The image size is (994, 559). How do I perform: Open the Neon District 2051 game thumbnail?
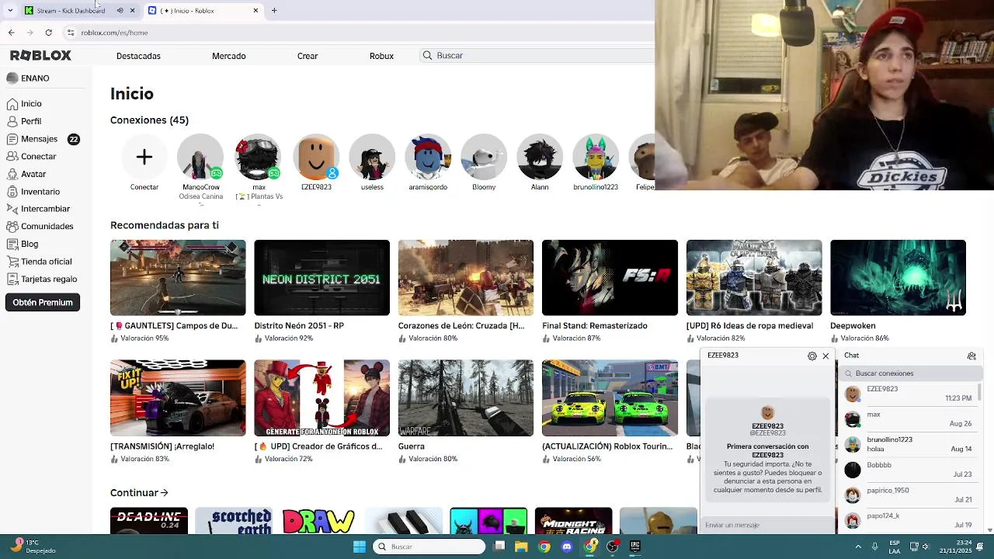pos(321,278)
